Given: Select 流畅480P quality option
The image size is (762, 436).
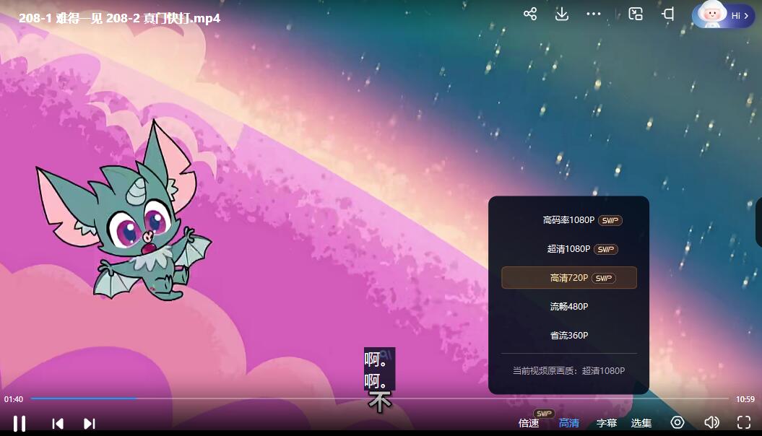Looking at the screenshot, I should 569,306.
